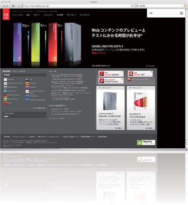
Task: Open the コミュニティ navigation menu
Action: coord(48,15)
